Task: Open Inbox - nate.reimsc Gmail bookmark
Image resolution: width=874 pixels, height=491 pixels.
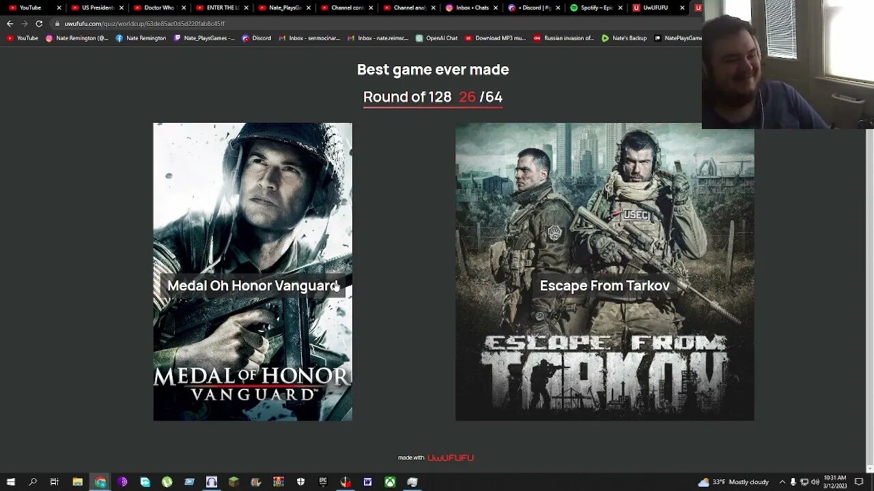Action: (x=378, y=38)
